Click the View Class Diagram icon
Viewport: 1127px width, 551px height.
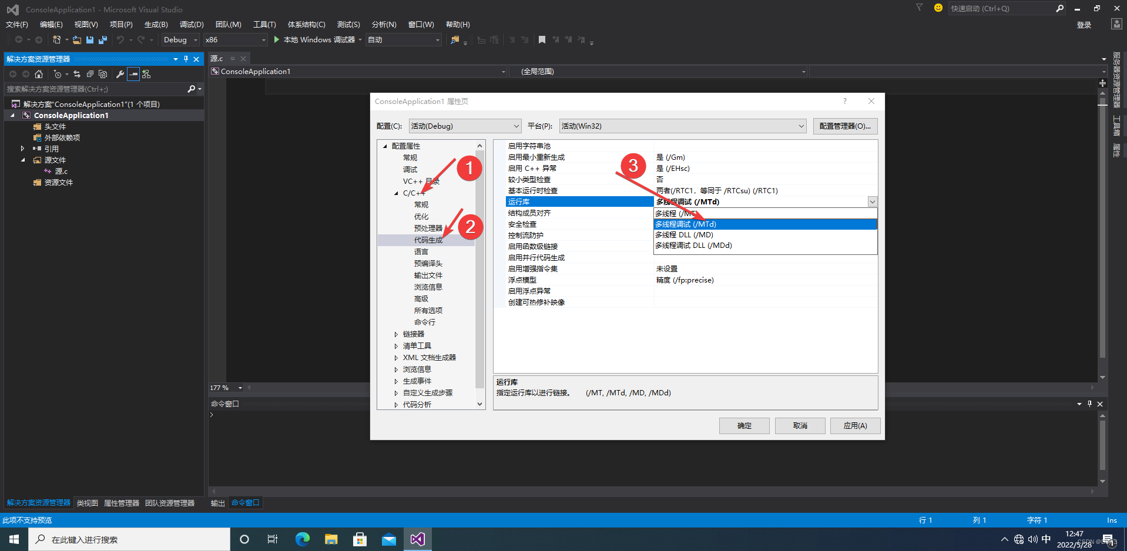pos(146,74)
